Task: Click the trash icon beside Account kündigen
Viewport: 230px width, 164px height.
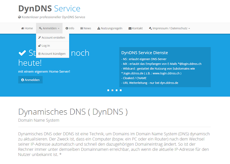Action: coord(39,54)
